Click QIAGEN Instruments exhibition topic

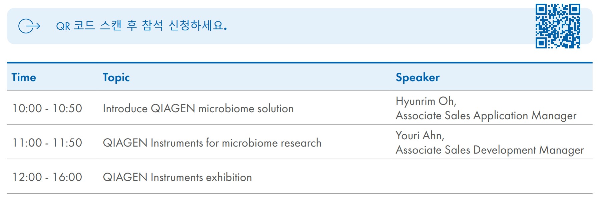[177, 177]
